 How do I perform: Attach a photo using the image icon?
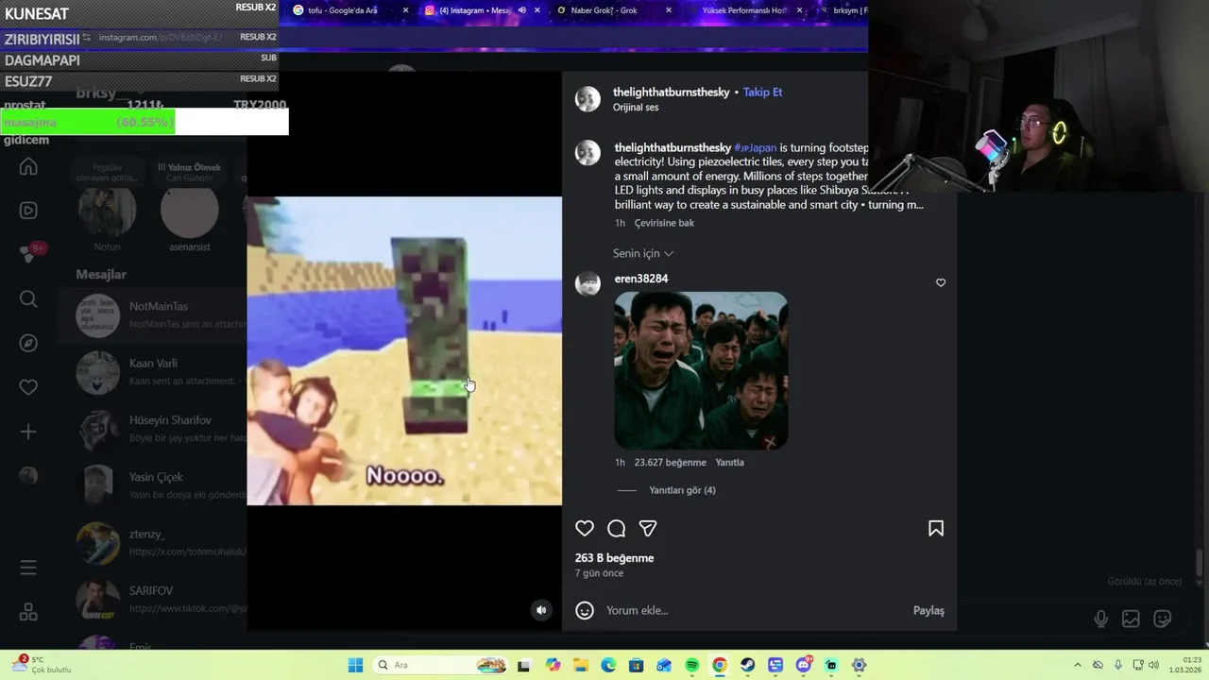coord(1131,619)
